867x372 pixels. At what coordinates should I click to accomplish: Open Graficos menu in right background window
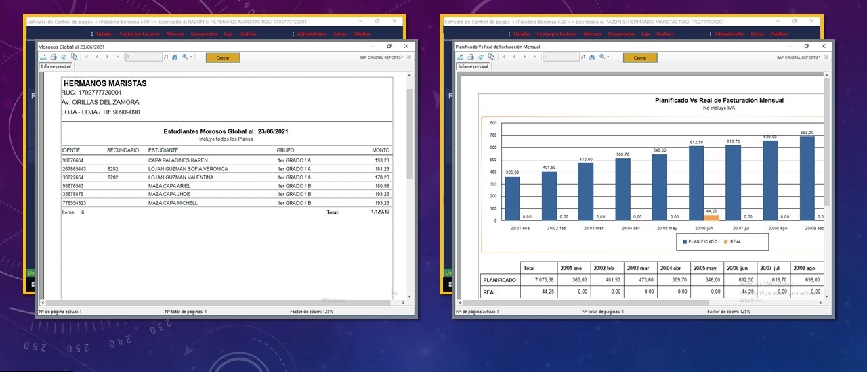[x=665, y=34]
